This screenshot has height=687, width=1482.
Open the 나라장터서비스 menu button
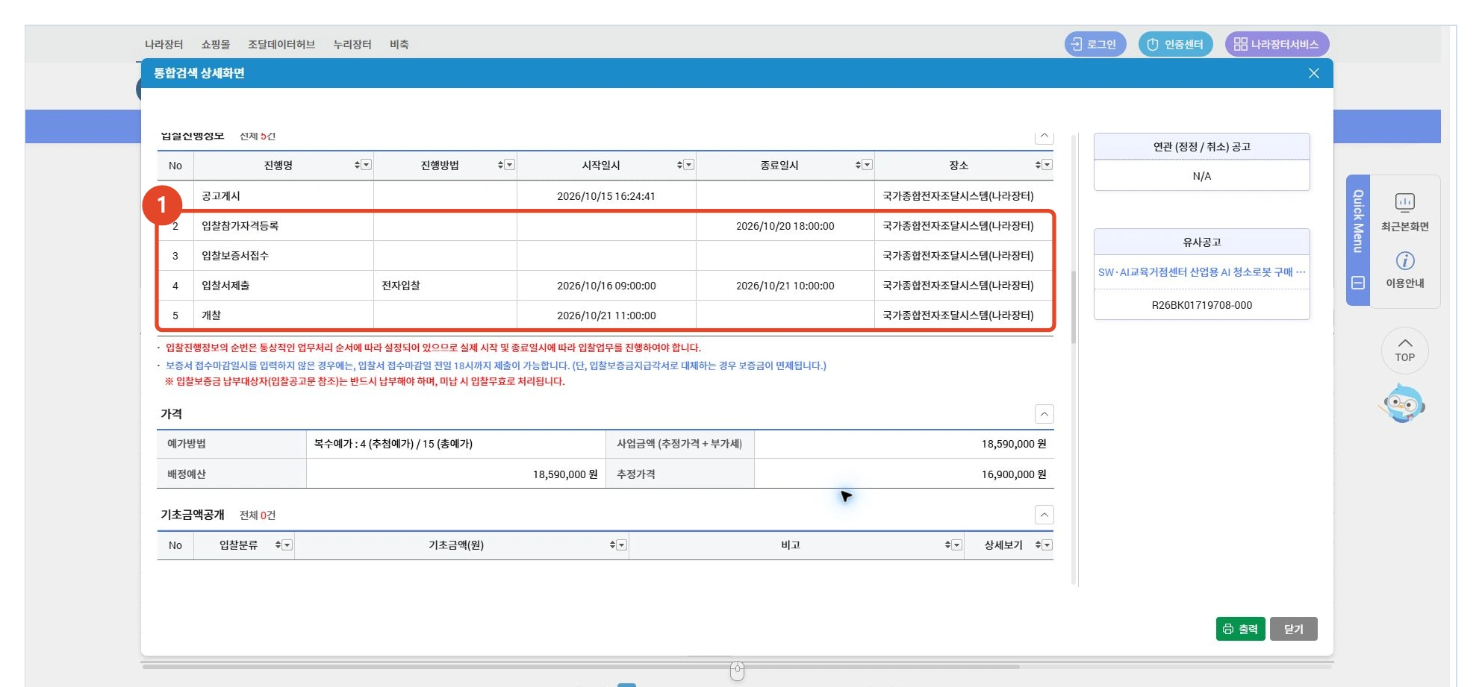1277,44
